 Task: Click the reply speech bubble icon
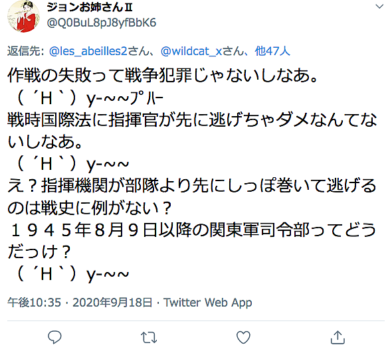click(54, 337)
